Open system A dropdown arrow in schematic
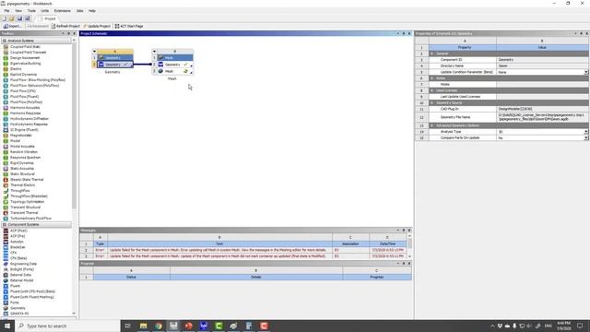The height and width of the screenshot is (332, 590). coord(94,52)
